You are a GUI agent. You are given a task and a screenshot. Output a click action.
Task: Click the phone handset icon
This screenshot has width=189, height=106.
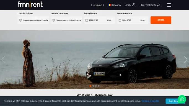[x=159, y=5]
